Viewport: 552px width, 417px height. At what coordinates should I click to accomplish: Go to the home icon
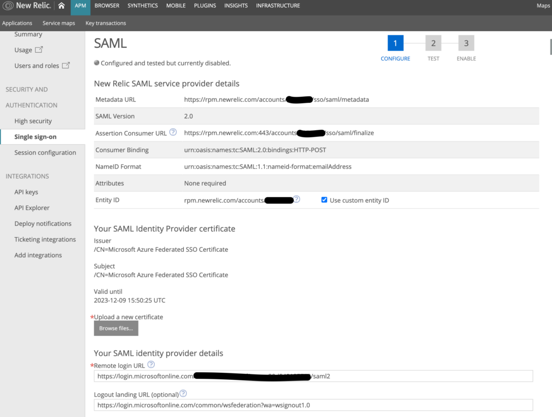pyautogui.click(x=61, y=5)
